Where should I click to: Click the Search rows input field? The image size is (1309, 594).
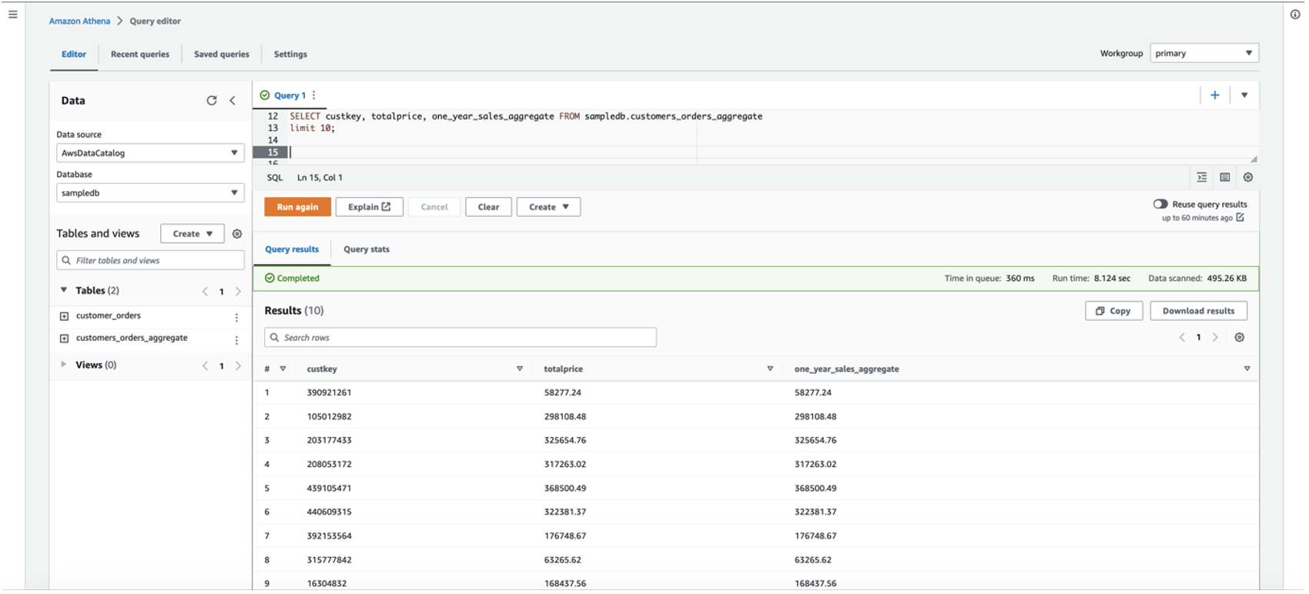point(460,338)
